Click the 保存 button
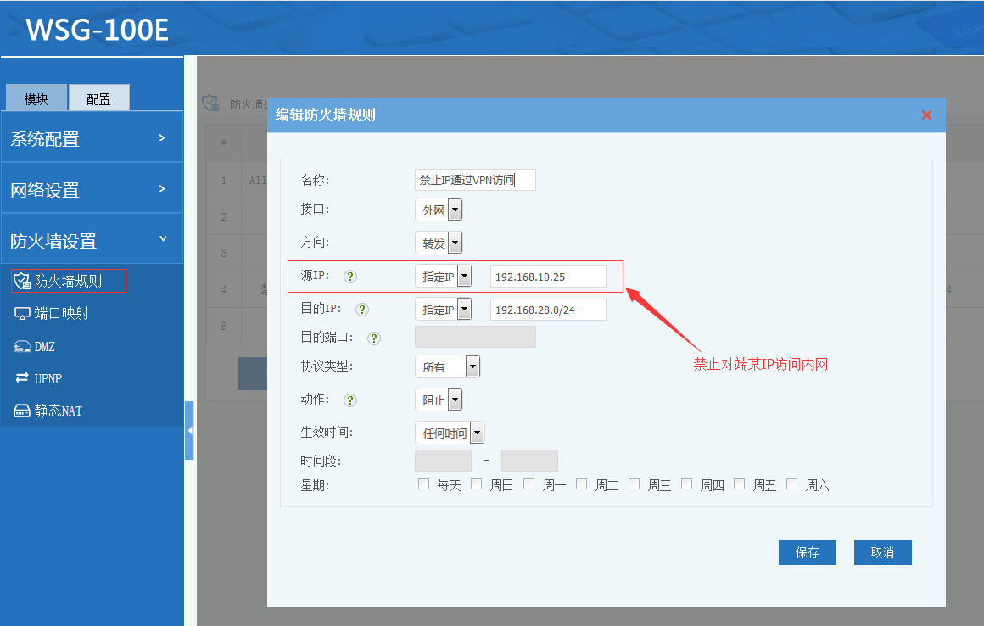Viewport: 984px width, 626px height. (807, 552)
